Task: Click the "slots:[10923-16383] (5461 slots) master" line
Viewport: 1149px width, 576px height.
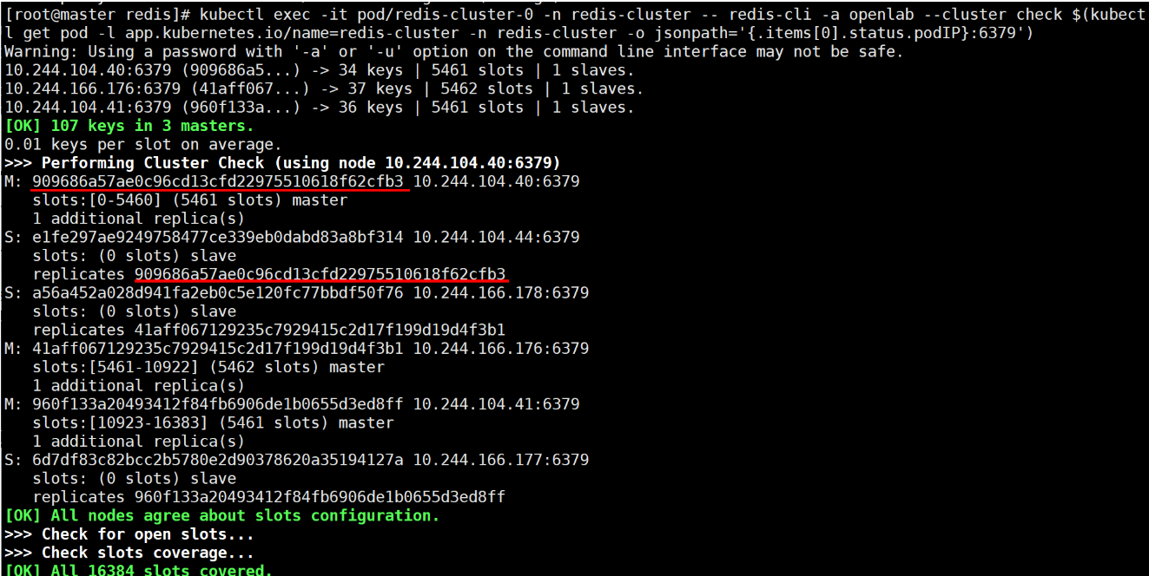Action: pos(213,422)
